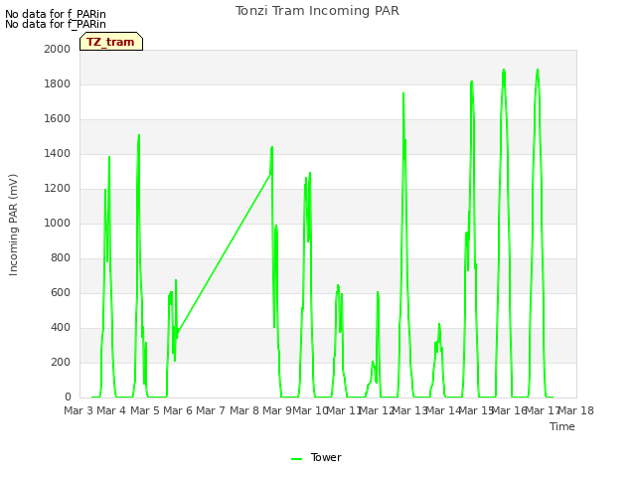Click the green Tower legend swatch
Viewport: 636px width, 477px height.
[x=296, y=459]
